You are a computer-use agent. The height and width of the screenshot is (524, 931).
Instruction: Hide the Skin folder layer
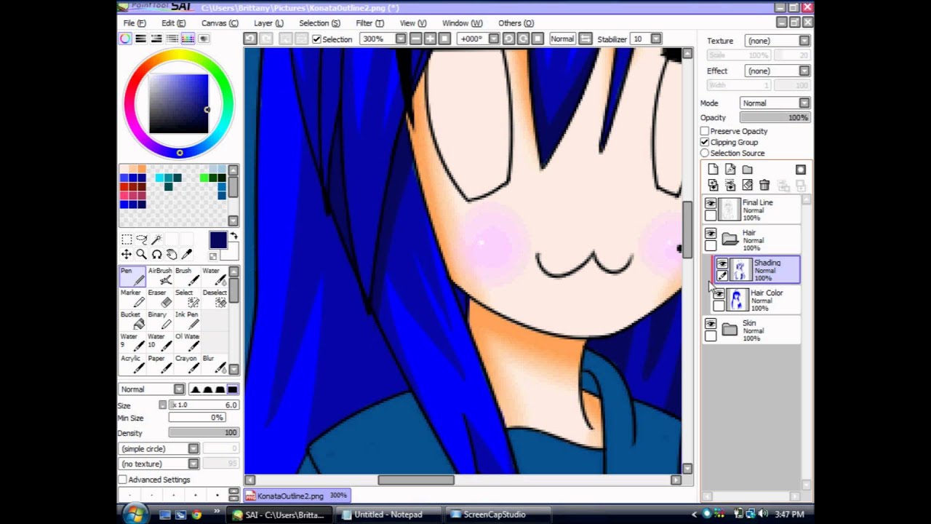711,324
